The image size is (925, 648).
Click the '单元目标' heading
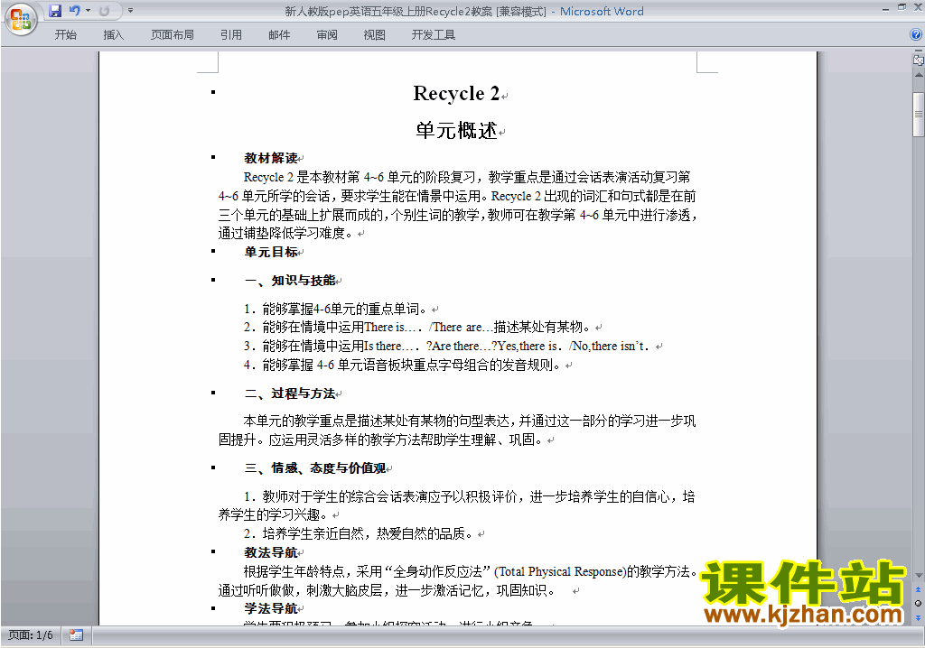click(271, 252)
